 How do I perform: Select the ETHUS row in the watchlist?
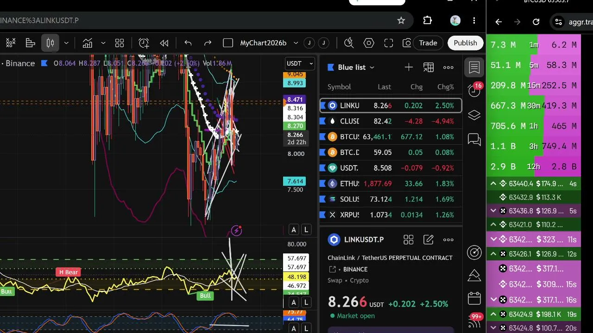click(391, 184)
